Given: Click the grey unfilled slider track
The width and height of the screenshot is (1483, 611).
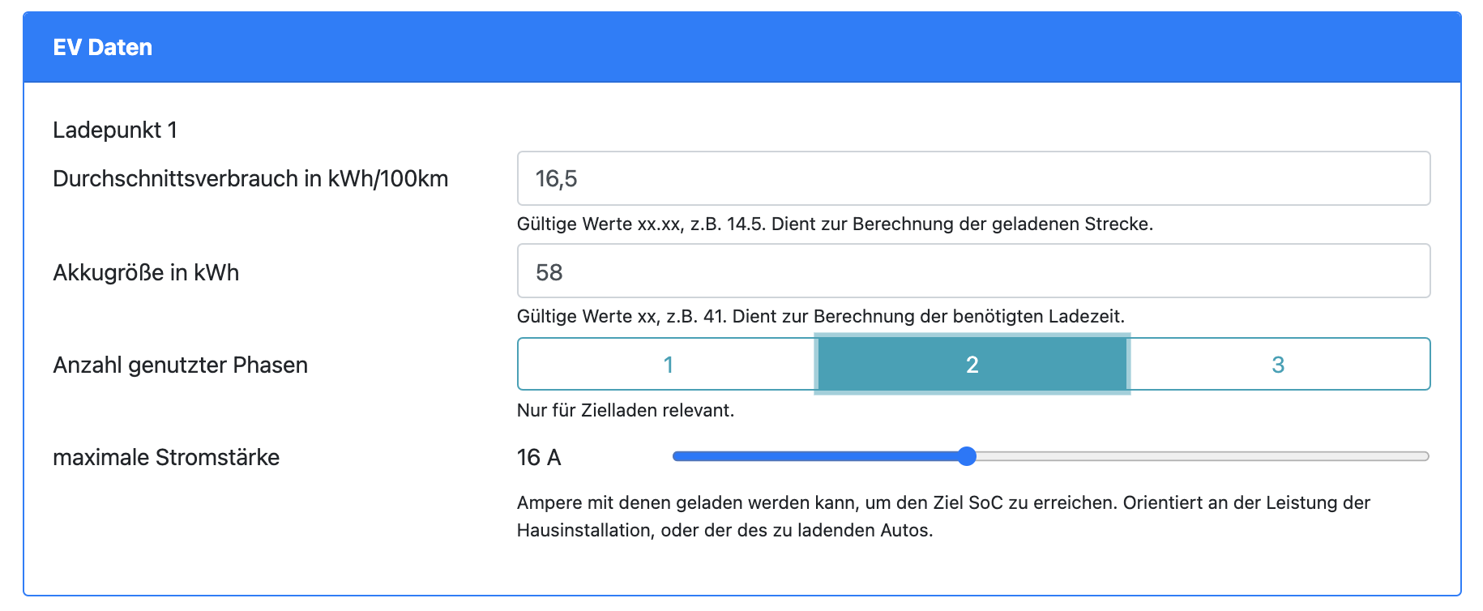Looking at the screenshot, I should [1199, 456].
